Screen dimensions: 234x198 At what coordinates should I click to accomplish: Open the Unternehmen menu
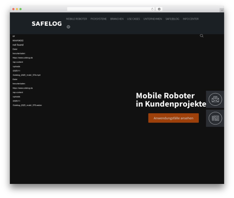pyautogui.click(x=153, y=19)
